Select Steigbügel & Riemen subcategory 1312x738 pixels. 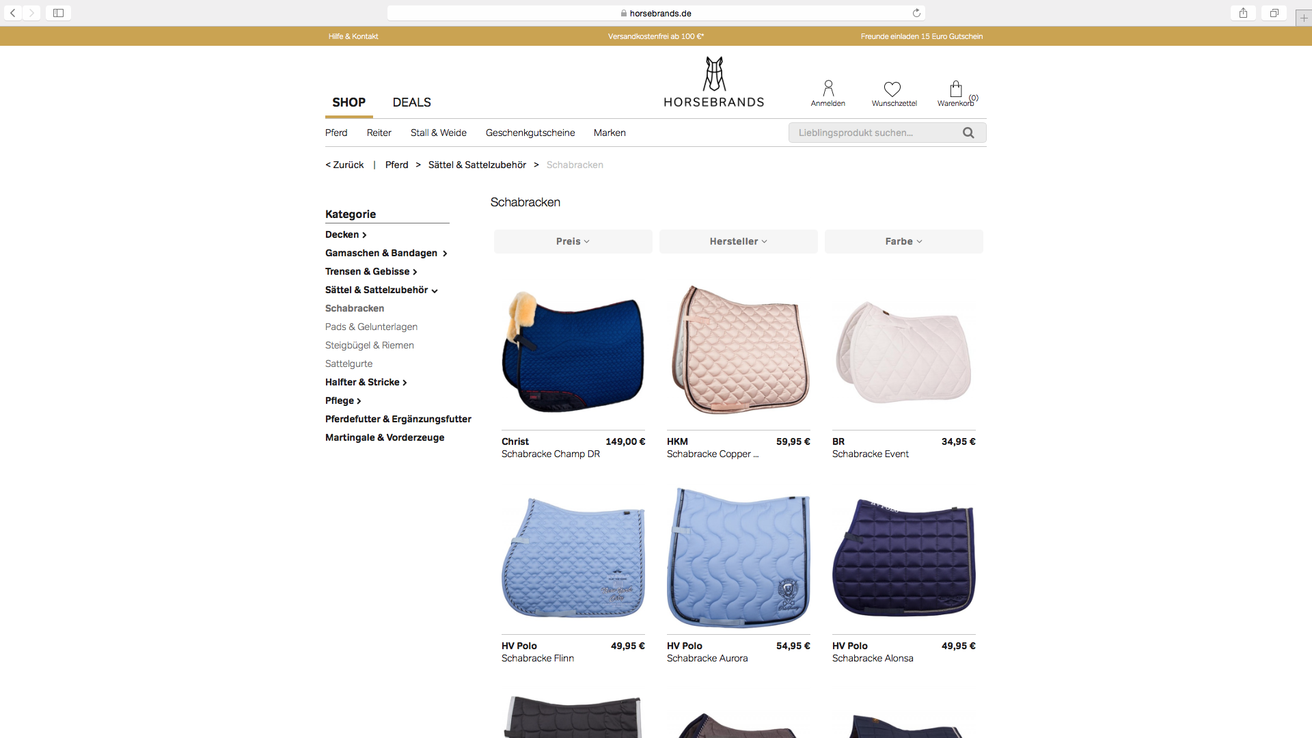[x=370, y=345]
